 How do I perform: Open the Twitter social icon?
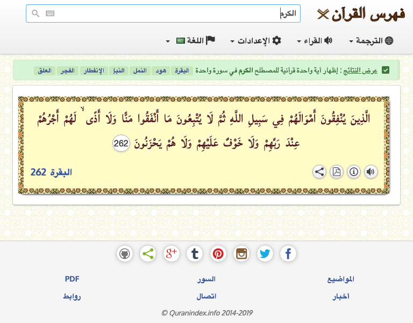coord(265,254)
